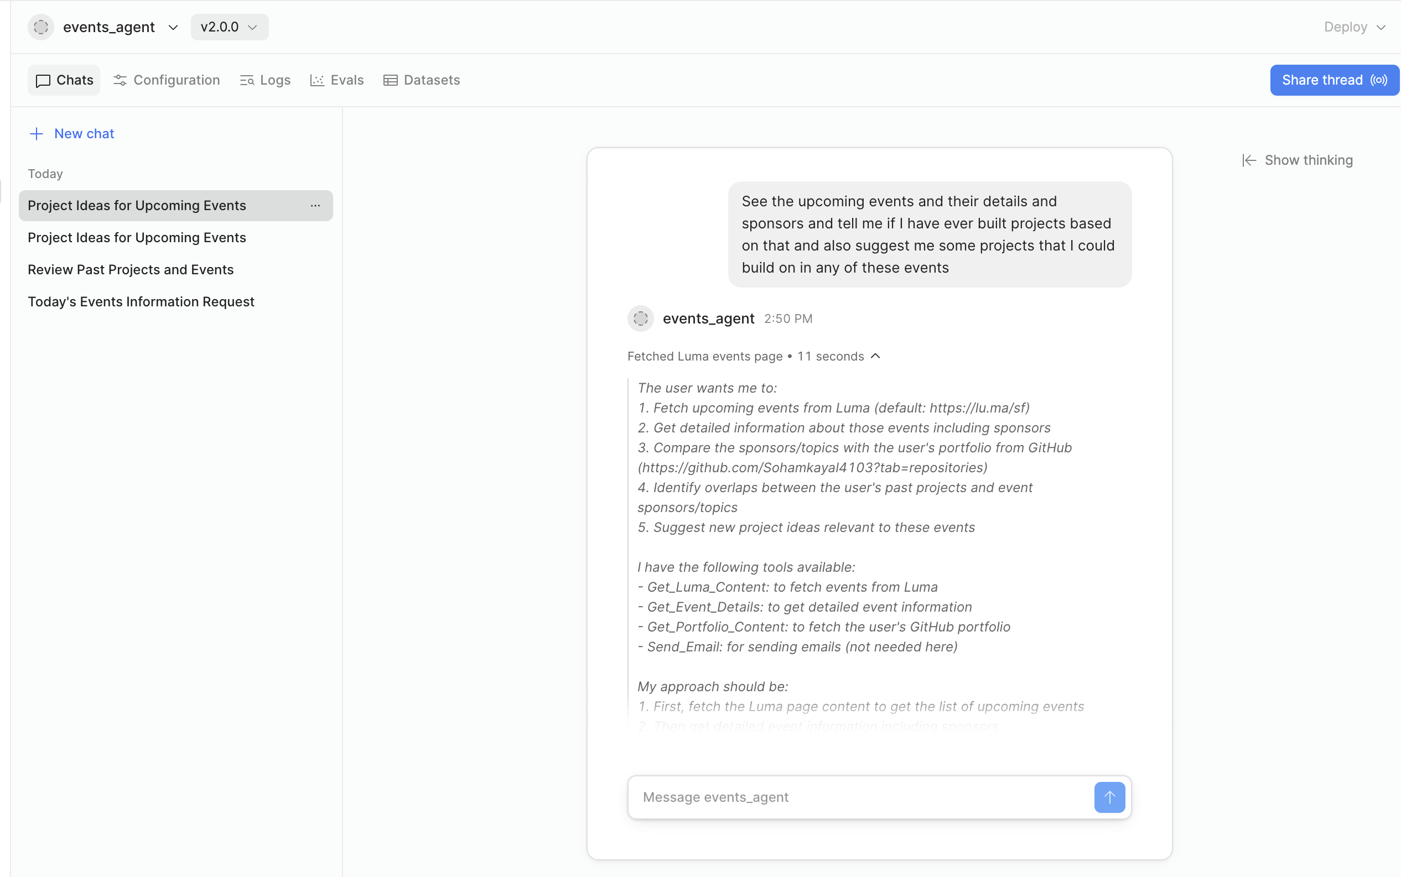Select the Chats tab
This screenshot has width=1401, height=877.
coord(64,80)
